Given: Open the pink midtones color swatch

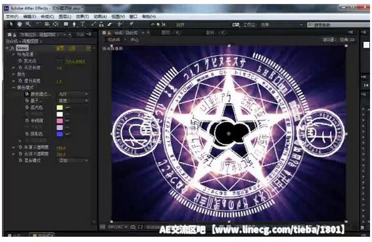Looking at the screenshot, I should coord(60,121).
